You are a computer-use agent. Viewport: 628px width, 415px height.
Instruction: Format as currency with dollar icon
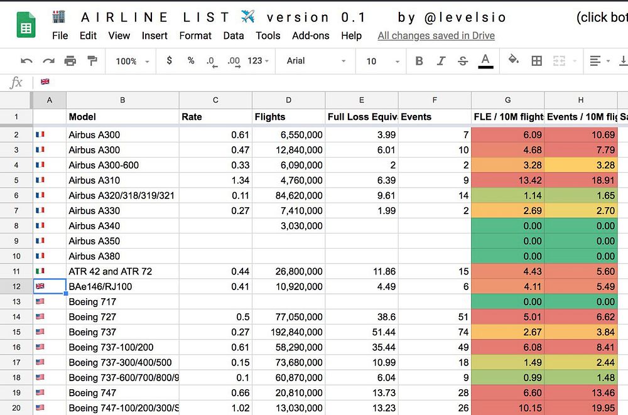(170, 60)
